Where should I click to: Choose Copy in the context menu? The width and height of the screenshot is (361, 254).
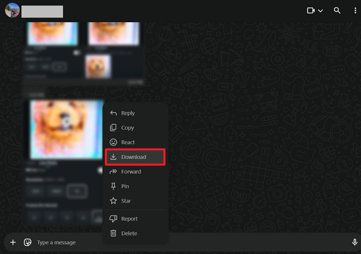(127, 128)
